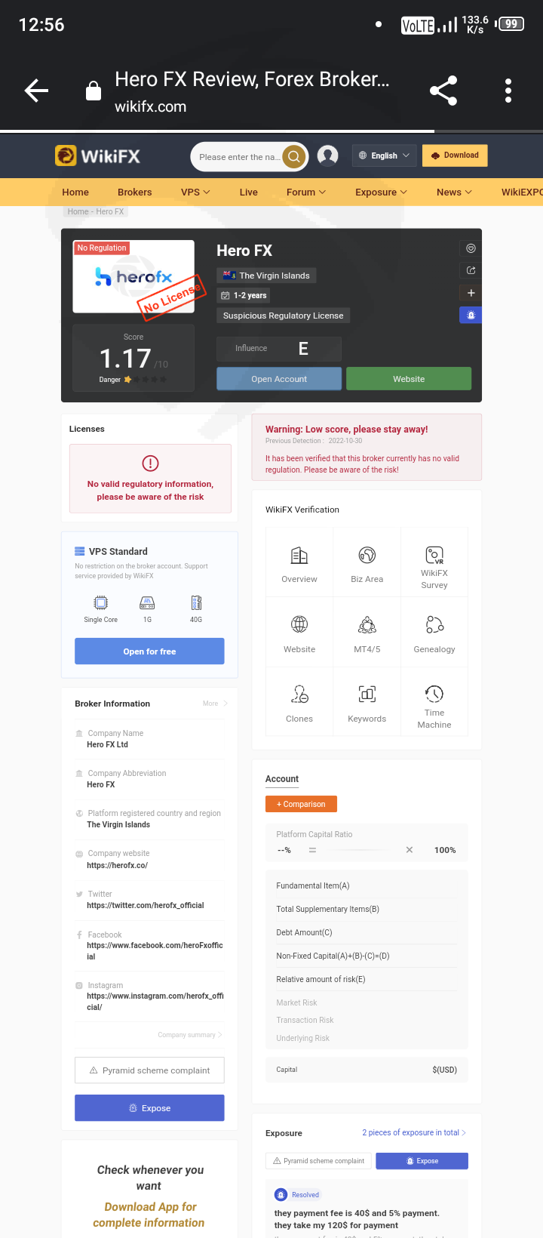
Task: Select the Brokers navigation tab
Action: pos(135,192)
